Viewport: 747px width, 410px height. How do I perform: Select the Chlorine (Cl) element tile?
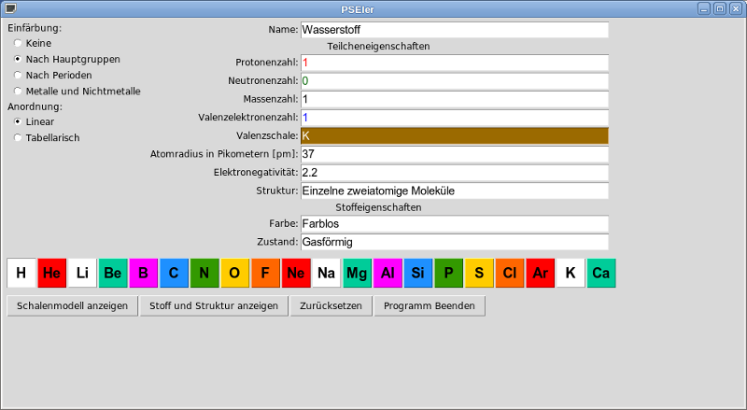pos(510,273)
